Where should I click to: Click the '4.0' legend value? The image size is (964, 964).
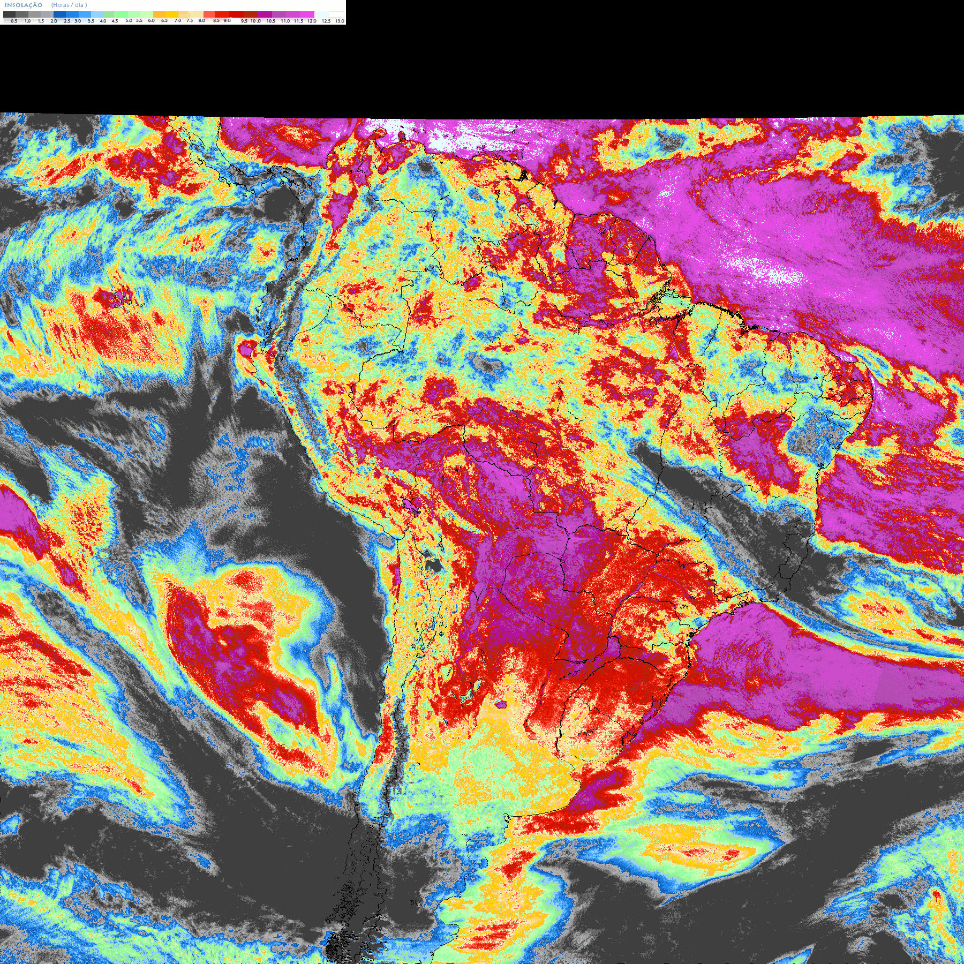tap(103, 21)
